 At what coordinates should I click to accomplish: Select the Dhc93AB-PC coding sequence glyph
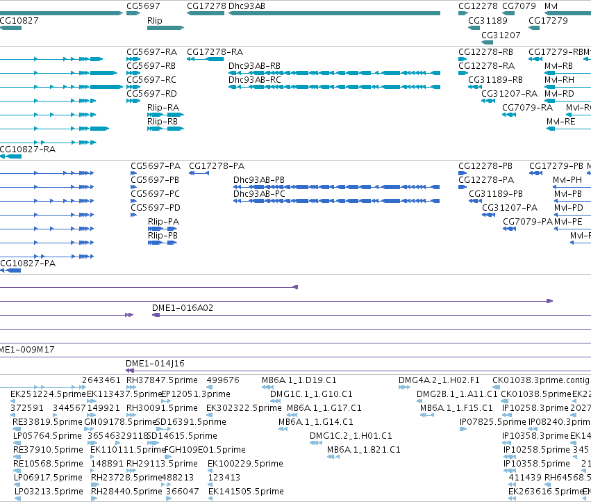coord(337,201)
